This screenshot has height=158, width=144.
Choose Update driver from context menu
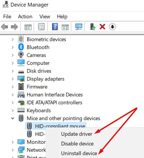click(x=76, y=134)
